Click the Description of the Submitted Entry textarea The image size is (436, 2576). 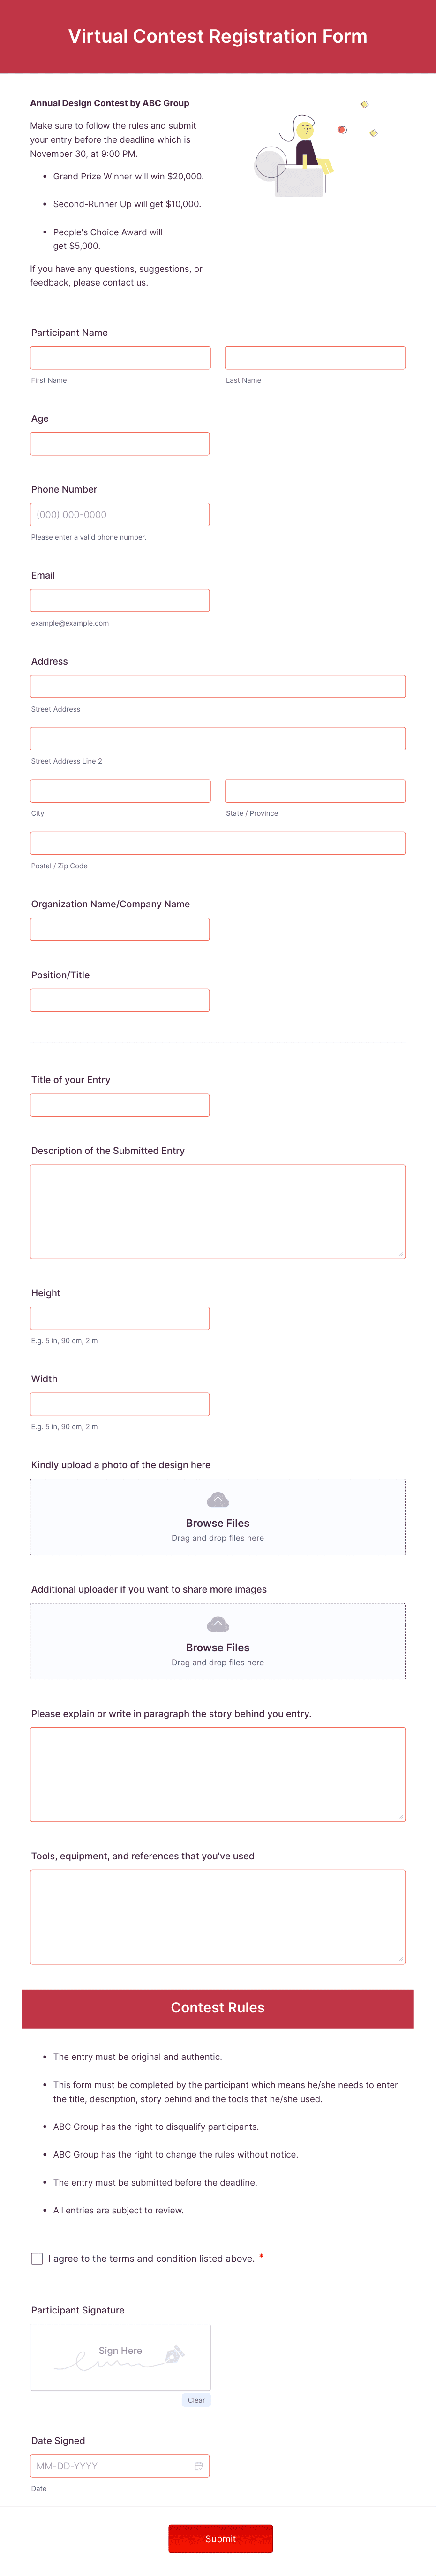[x=218, y=1210]
